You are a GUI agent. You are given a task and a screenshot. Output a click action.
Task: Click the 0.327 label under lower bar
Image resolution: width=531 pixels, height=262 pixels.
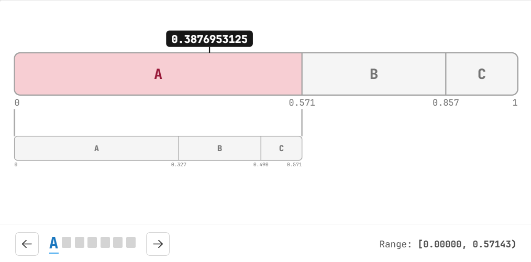179,165
